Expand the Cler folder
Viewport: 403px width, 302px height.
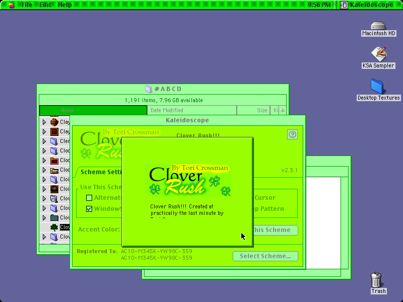pos(44,141)
